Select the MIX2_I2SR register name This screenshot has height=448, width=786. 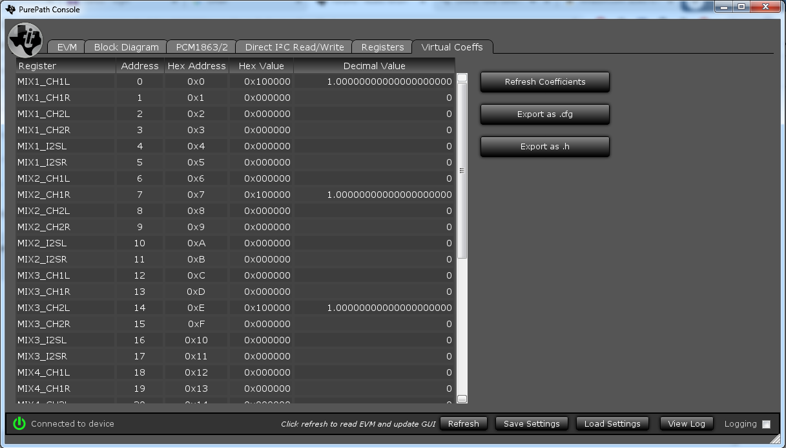point(43,259)
